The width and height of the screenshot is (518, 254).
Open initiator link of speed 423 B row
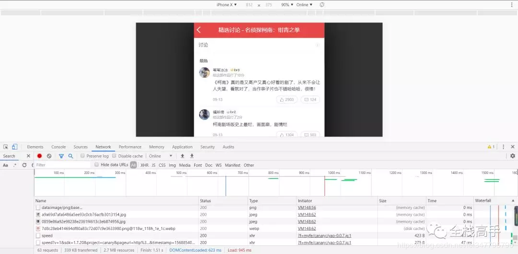(x=324, y=235)
